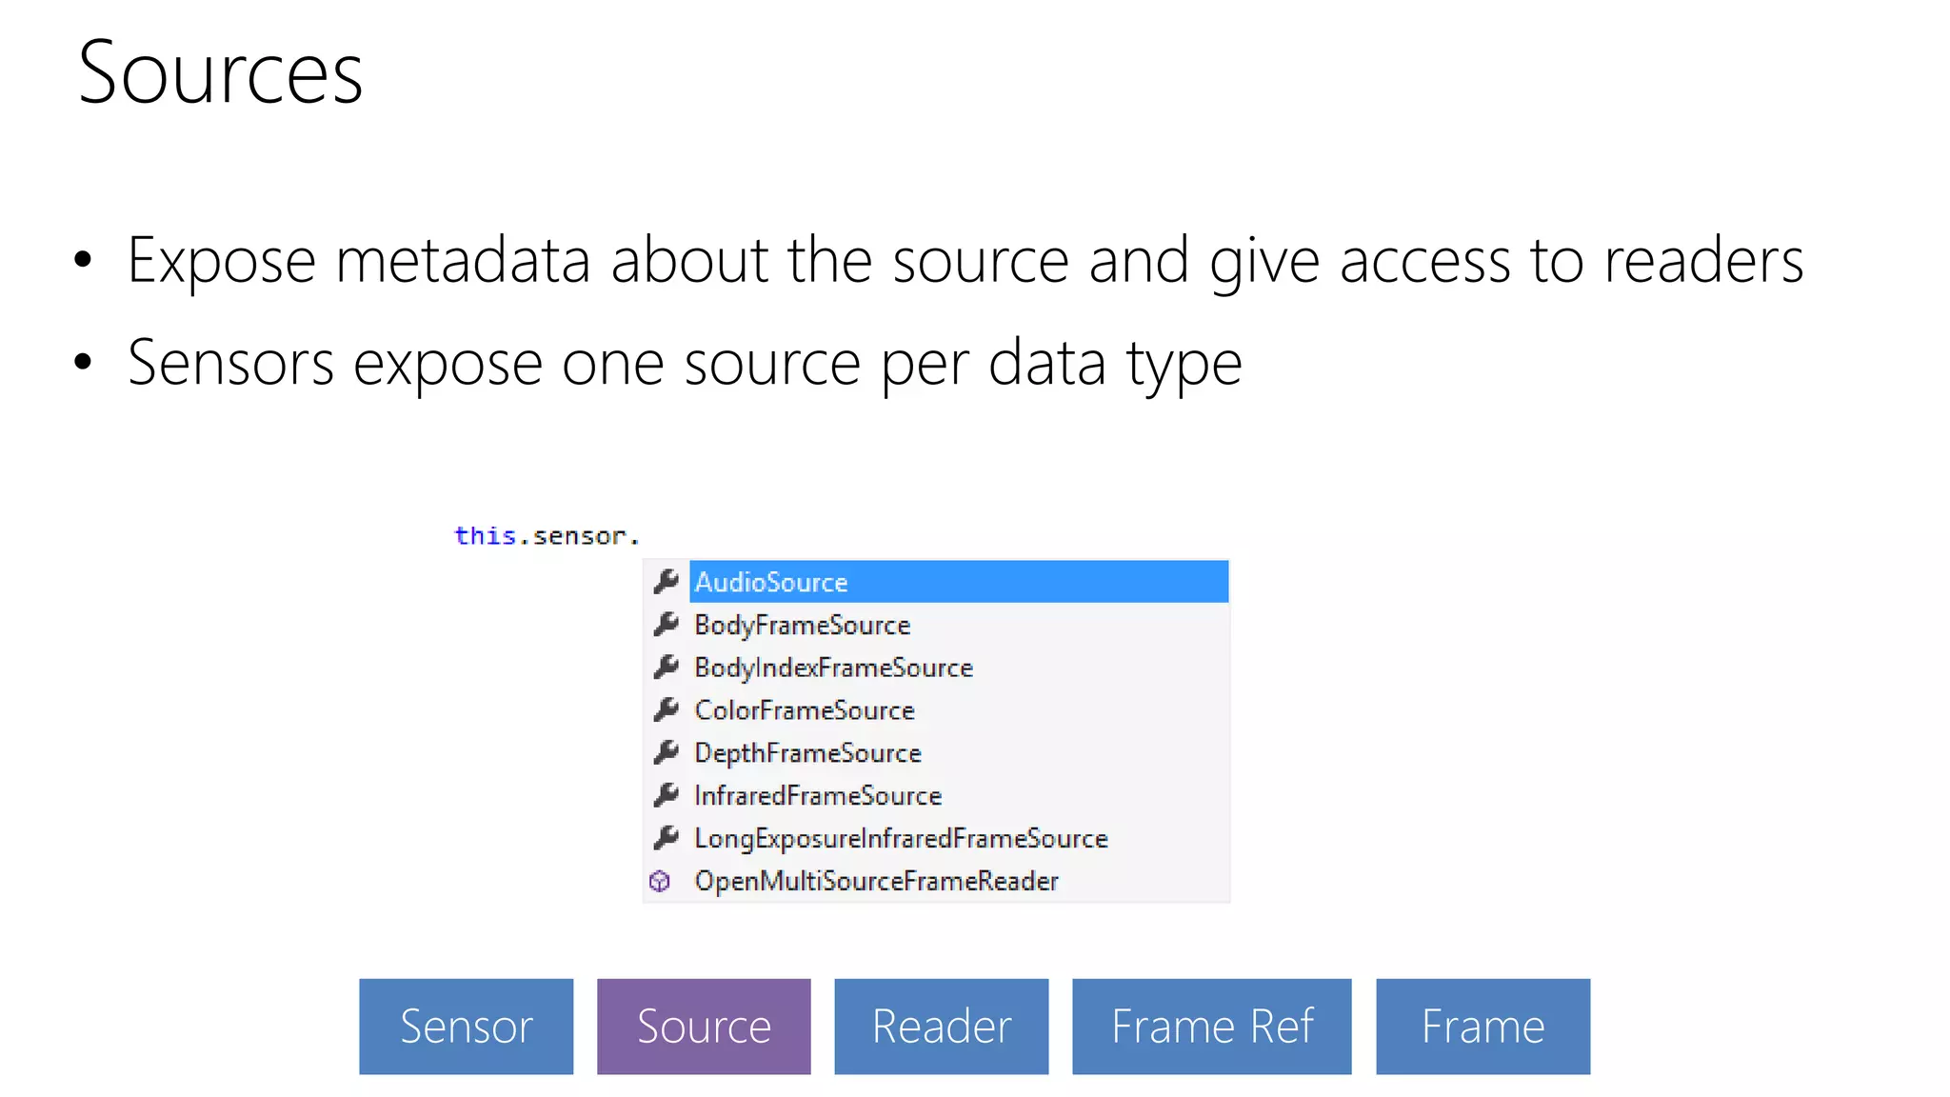The width and height of the screenshot is (1950, 1097).
Task: Click the this.sensor. code text
Action: click(x=547, y=536)
